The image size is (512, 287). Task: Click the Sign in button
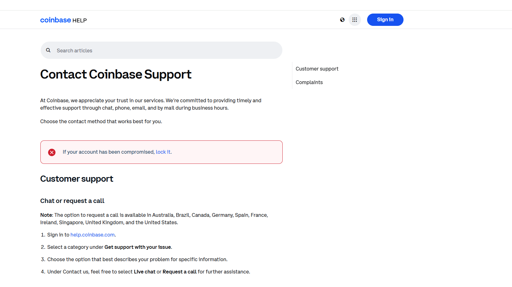click(x=385, y=20)
